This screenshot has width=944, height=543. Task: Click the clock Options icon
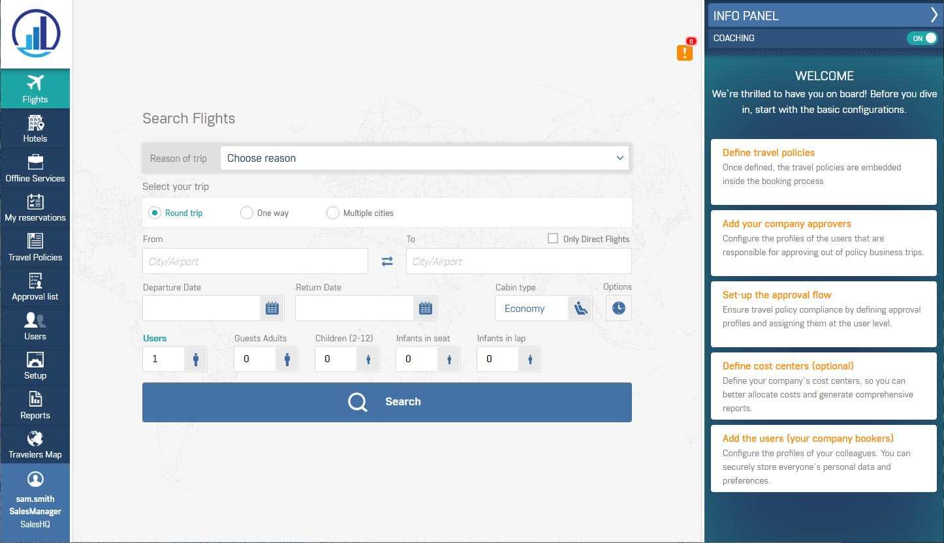pos(618,308)
